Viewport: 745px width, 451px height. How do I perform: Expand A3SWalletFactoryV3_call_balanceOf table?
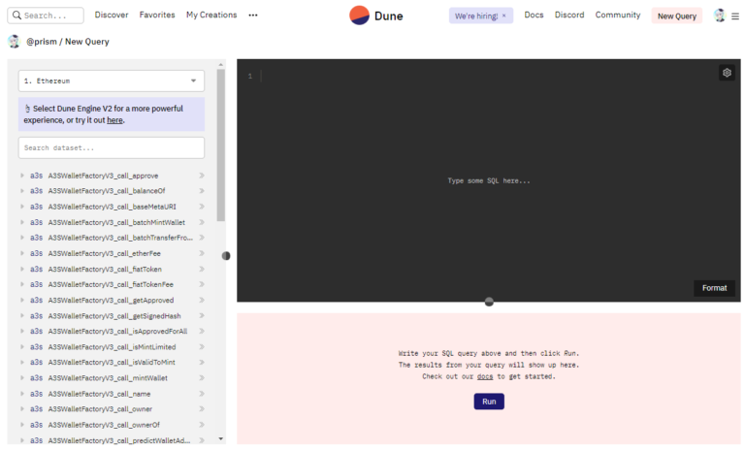pyautogui.click(x=22, y=191)
